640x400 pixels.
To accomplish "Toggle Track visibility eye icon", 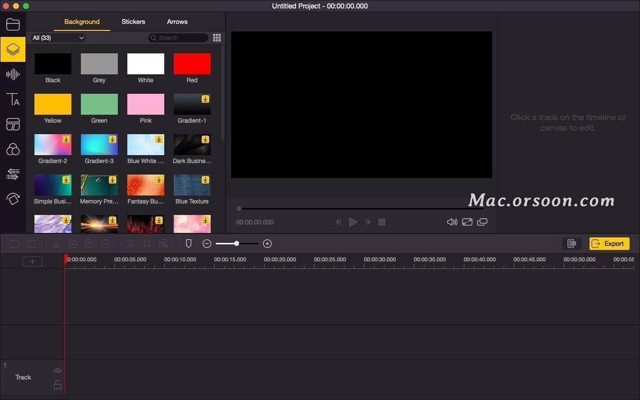I will pos(57,371).
